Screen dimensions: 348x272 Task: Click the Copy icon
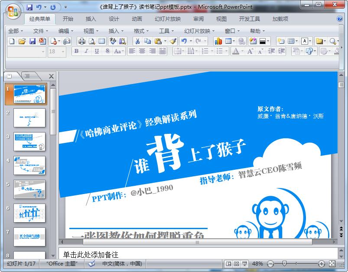[147, 41]
